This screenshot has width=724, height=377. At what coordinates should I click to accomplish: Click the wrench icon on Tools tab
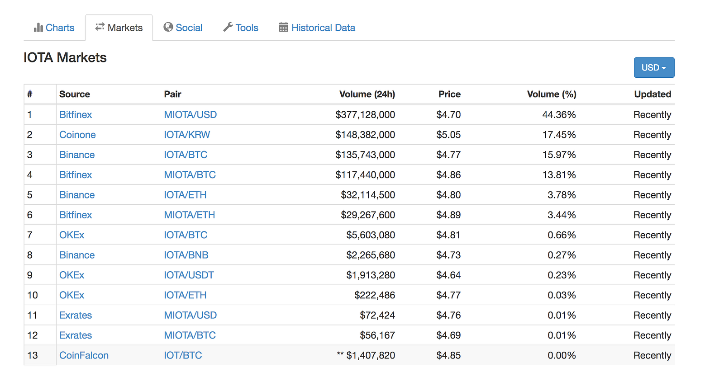228,27
